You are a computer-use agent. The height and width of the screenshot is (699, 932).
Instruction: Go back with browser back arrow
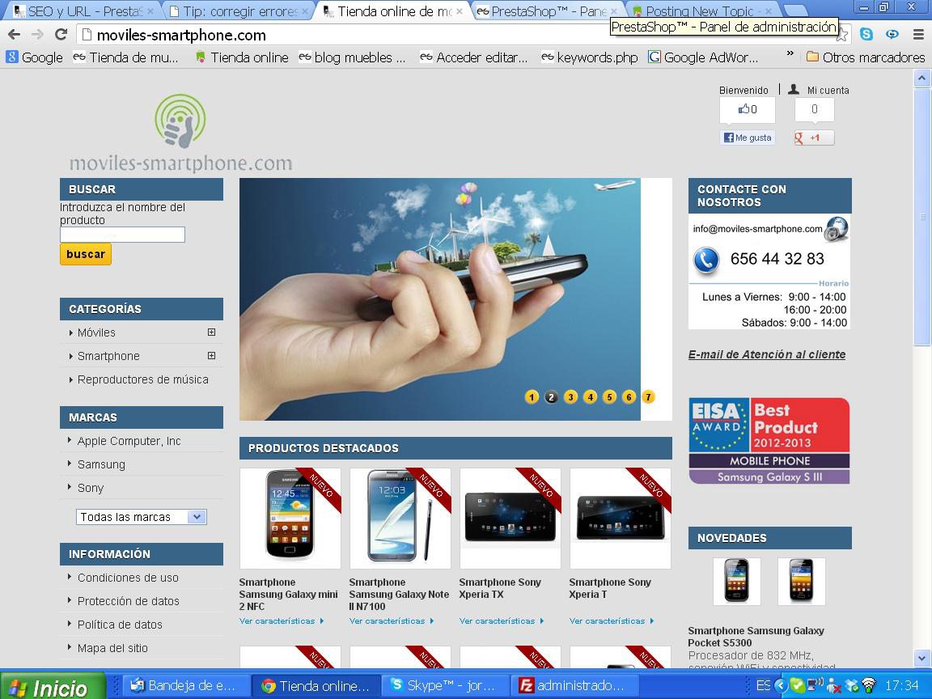(15, 35)
